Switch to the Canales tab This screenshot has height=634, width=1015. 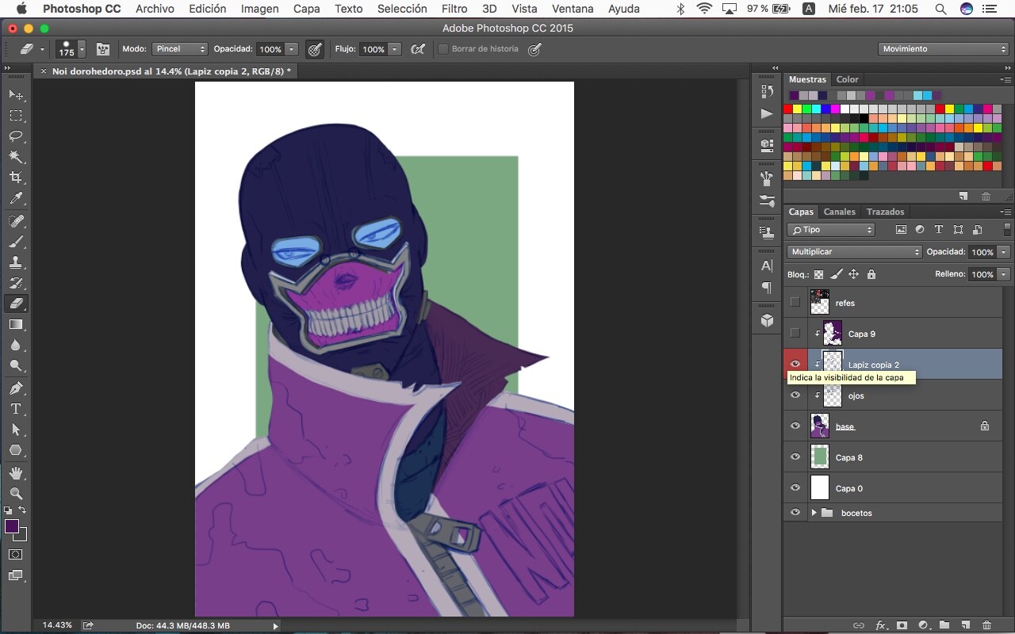(839, 212)
